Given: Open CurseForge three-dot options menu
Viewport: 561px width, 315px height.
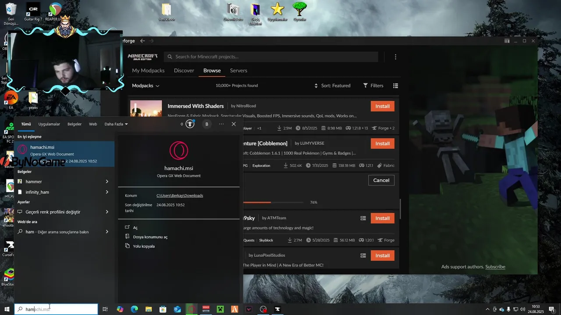Looking at the screenshot, I should click(x=395, y=57).
